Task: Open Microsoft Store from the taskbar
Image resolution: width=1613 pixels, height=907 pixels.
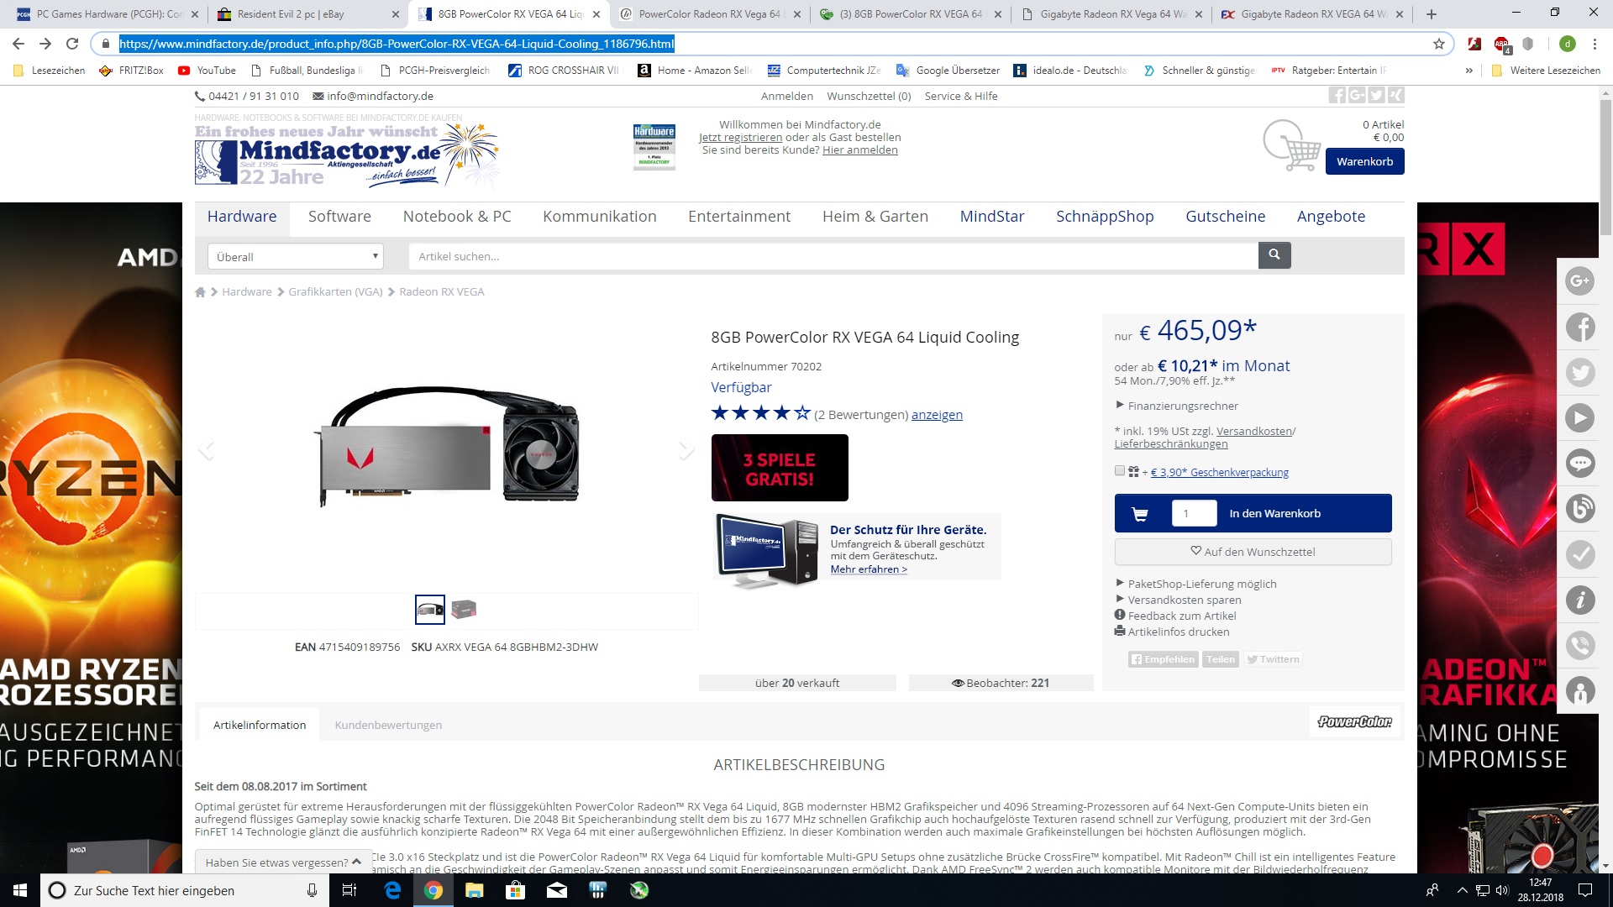Action: tap(516, 890)
